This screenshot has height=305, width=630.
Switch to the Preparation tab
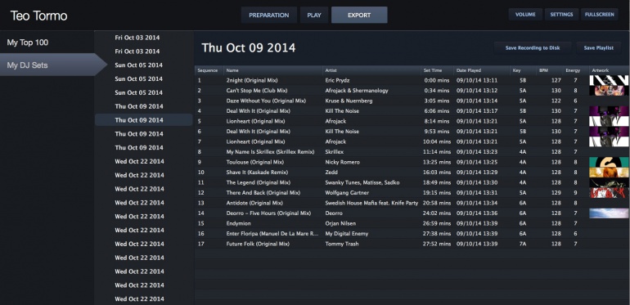tap(269, 16)
